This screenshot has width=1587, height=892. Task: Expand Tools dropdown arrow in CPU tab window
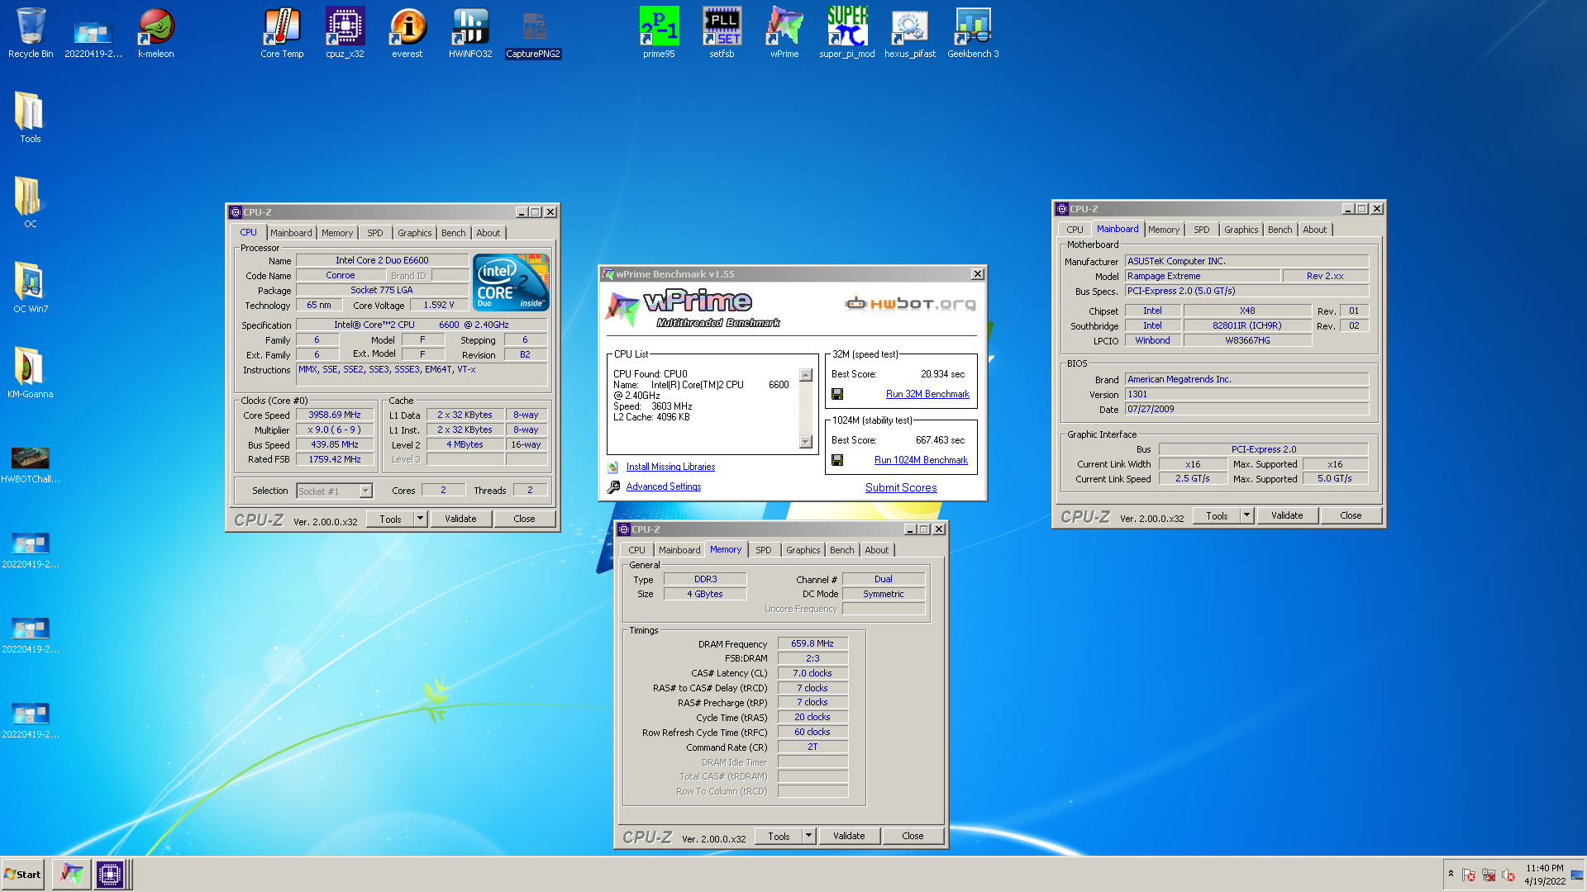click(420, 519)
